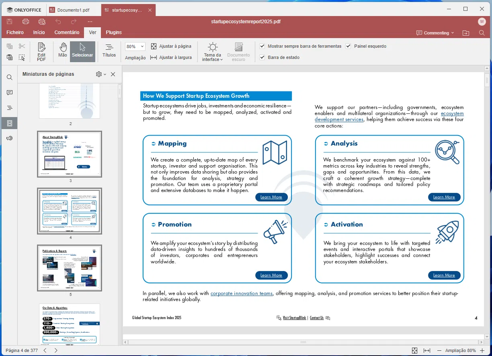Open the comments panel in left sidebar

(10, 93)
